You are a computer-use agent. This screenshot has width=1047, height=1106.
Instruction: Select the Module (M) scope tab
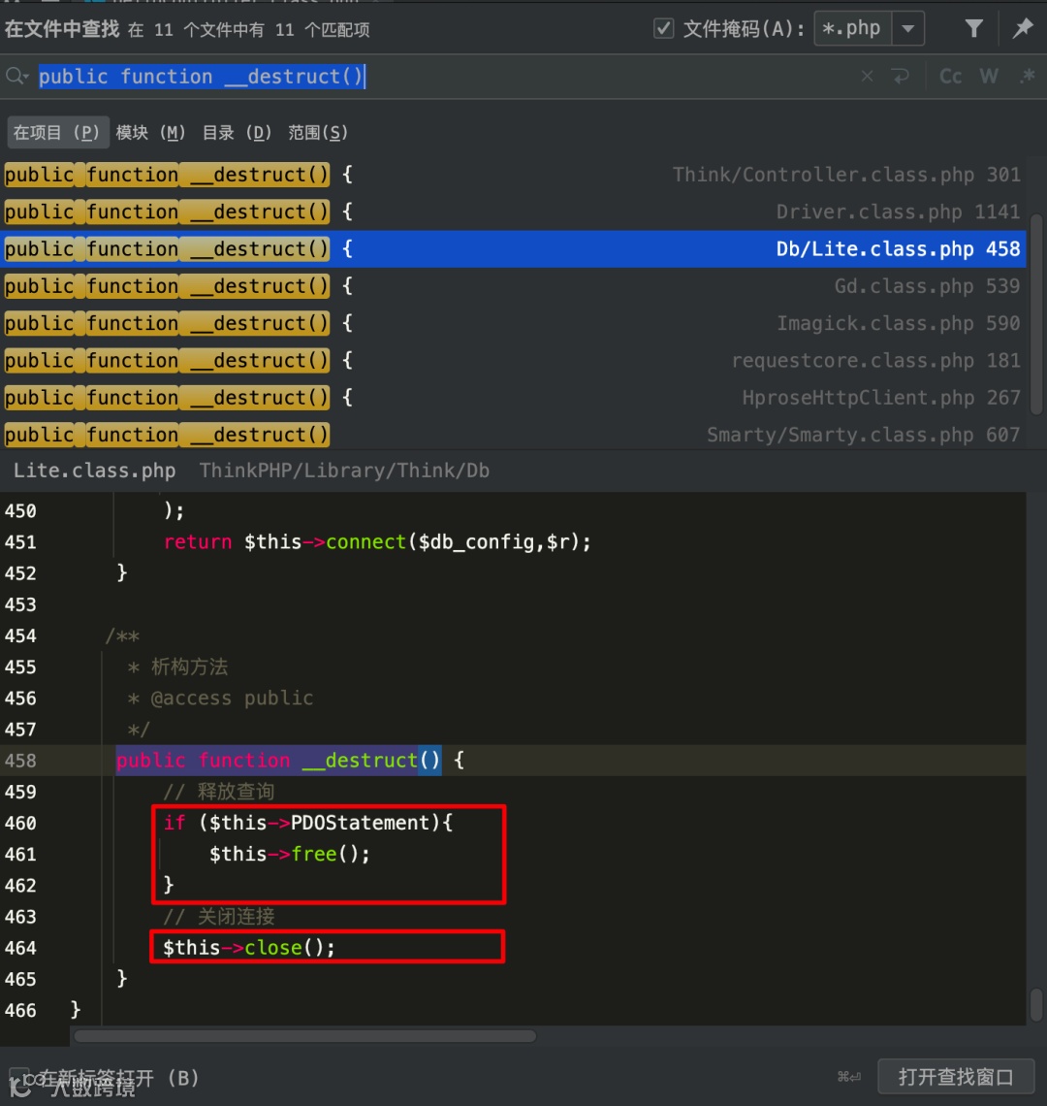pos(150,133)
